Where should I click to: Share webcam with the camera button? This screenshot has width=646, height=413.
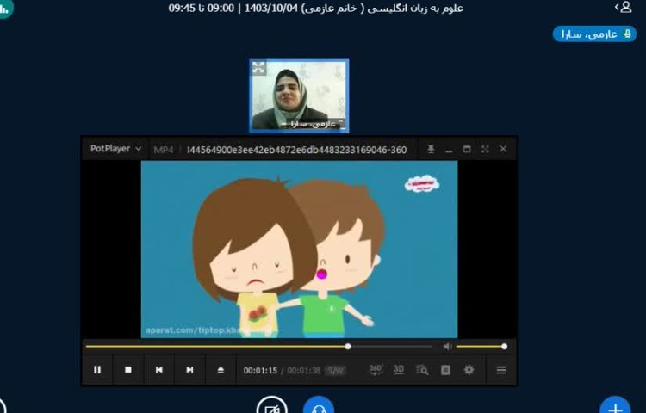point(271,405)
